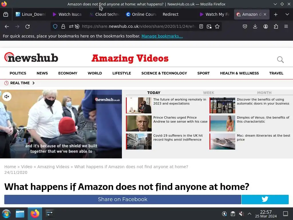Open the TRAVEL section
The height and width of the screenshot is (220, 293).
[276, 73]
